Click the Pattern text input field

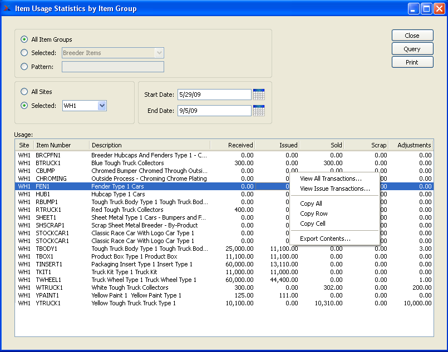pos(113,67)
